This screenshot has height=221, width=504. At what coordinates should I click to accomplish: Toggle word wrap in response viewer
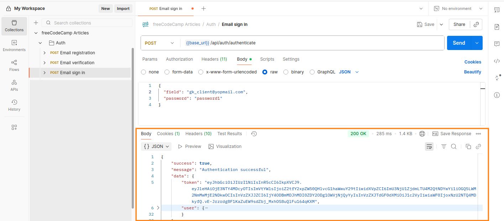coord(429,147)
